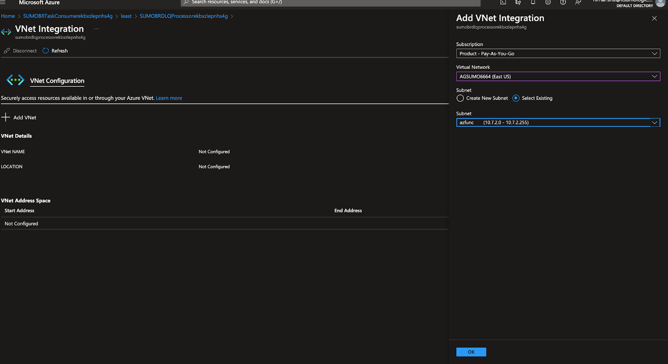Open Cloud Shell from the top bar
The height and width of the screenshot is (364, 668).
(503, 3)
